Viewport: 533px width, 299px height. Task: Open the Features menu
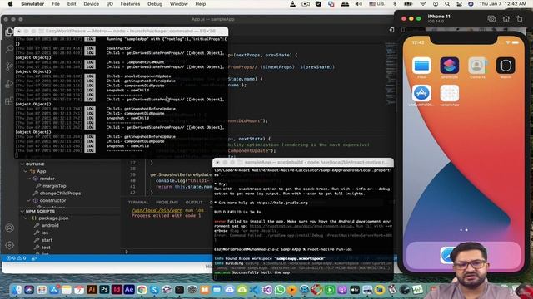click(x=130, y=4)
